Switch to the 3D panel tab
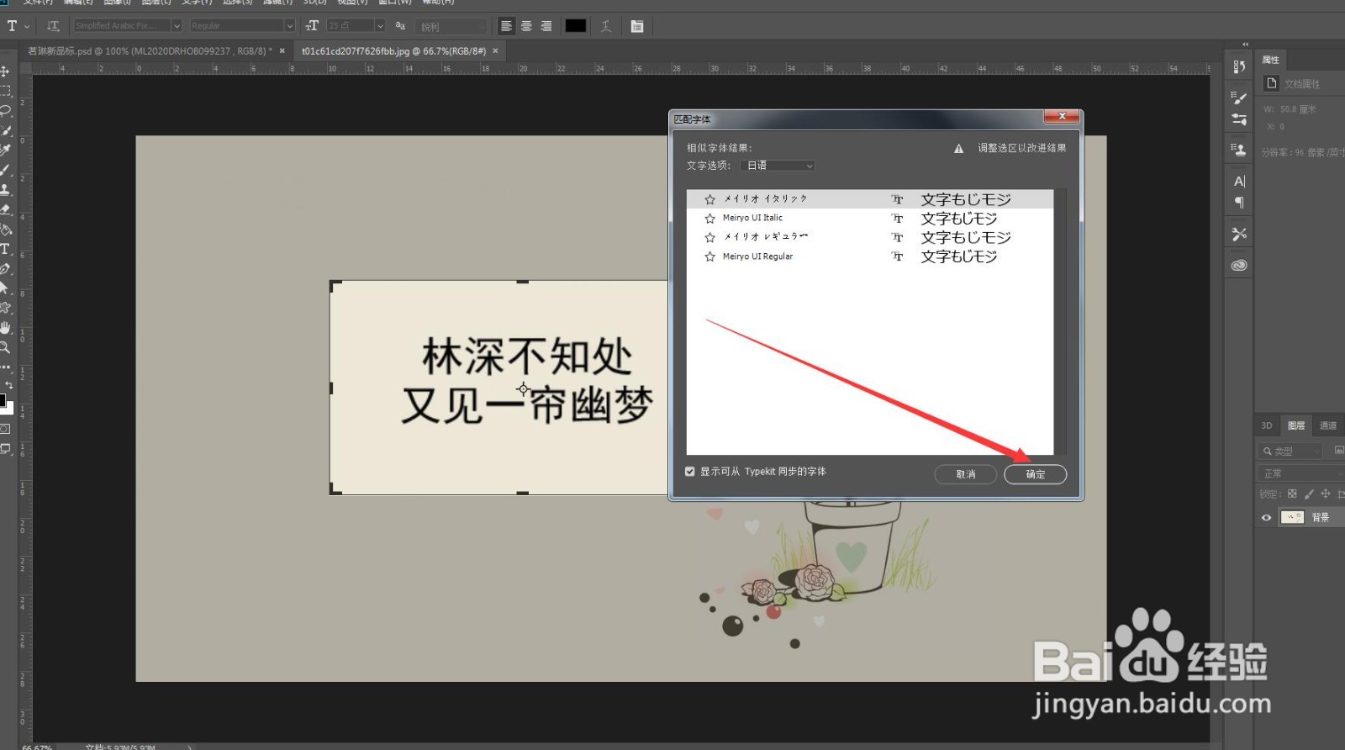Viewport: 1345px width, 750px height. click(1267, 425)
